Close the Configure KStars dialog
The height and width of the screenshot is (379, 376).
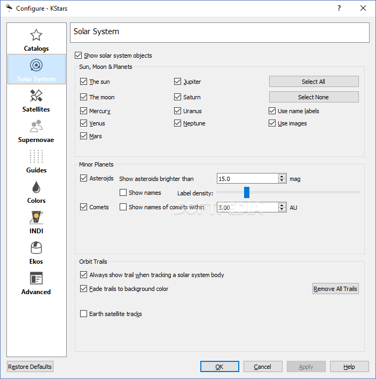[x=363, y=8]
